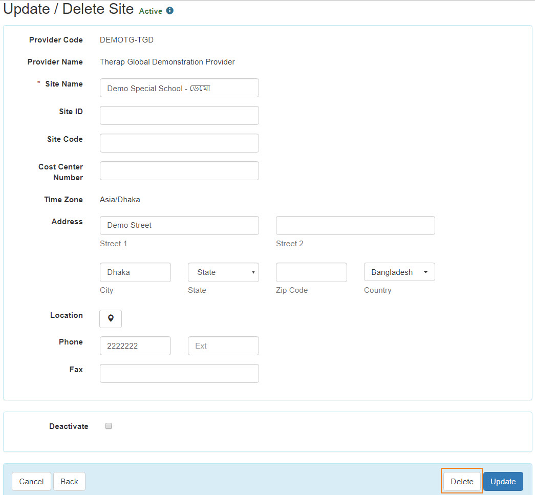
Task: Click the Update / Delete Site heading
Action: coord(68,9)
